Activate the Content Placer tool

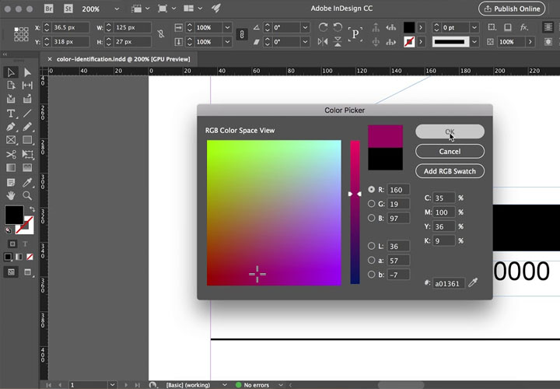(x=27, y=99)
